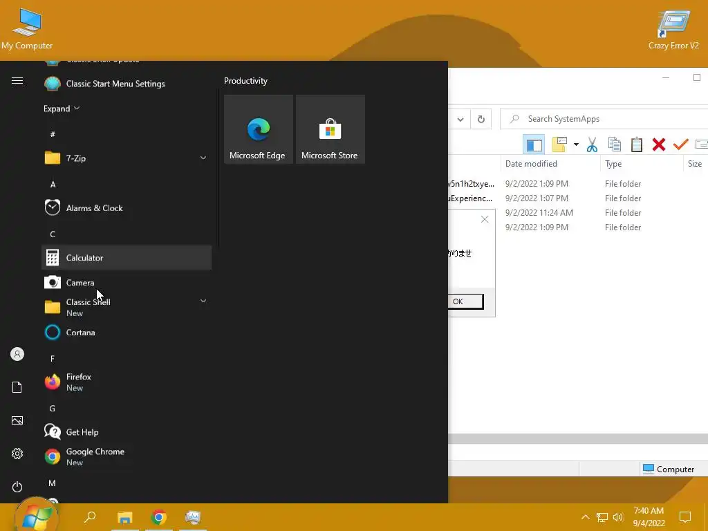The height and width of the screenshot is (531, 708).
Task: Launch Firefox from app list
Action: pos(127,382)
